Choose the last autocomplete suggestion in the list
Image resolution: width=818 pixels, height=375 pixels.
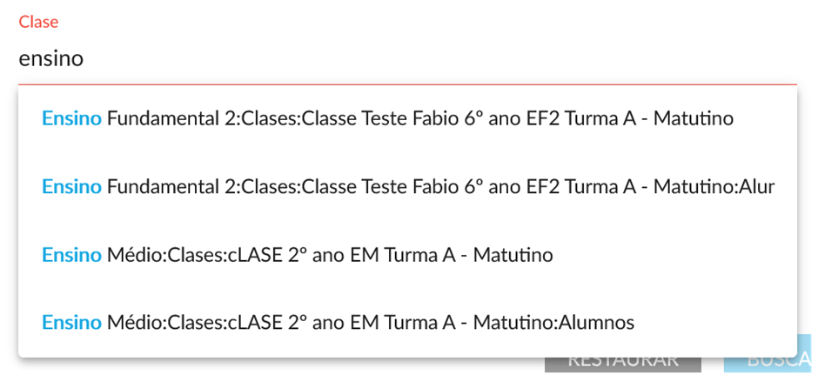[x=338, y=323]
